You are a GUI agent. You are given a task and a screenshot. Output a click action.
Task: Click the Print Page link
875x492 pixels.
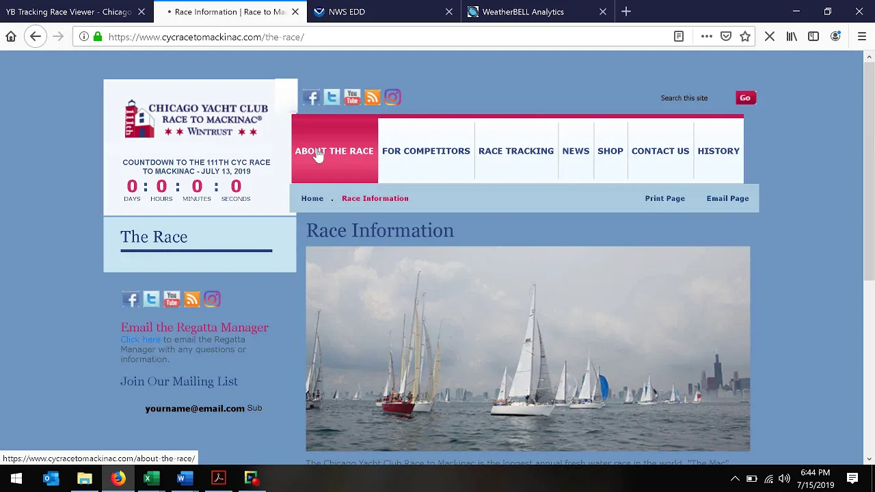coord(665,198)
